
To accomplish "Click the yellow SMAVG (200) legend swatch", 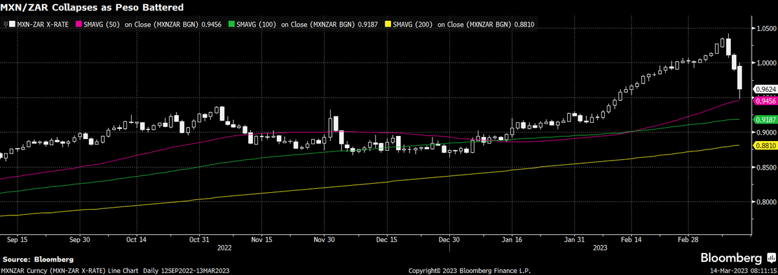I will pyautogui.click(x=389, y=24).
